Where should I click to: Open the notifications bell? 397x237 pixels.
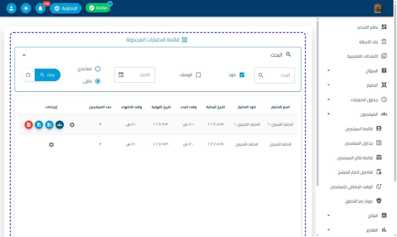(40, 8)
